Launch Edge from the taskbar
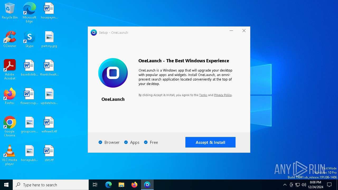The height and width of the screenshot is (190, 338). point(109,185)
